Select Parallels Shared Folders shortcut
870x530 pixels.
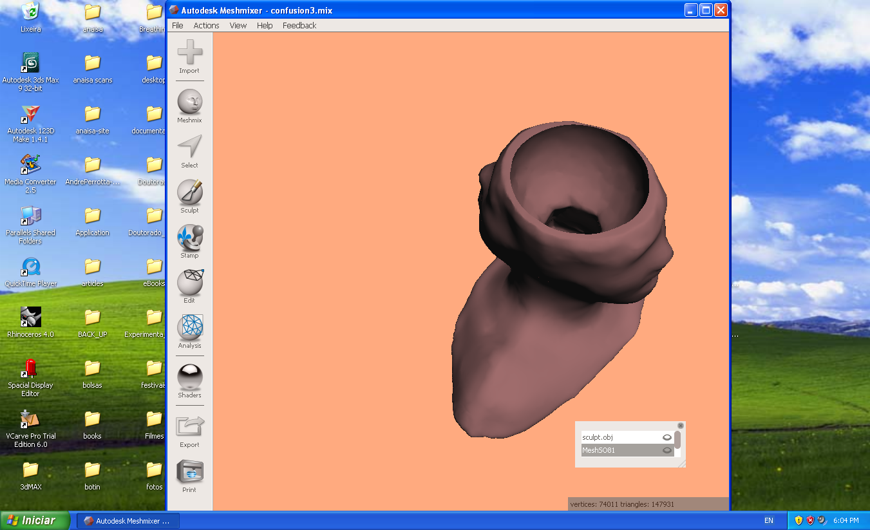(x=30, y=225)
